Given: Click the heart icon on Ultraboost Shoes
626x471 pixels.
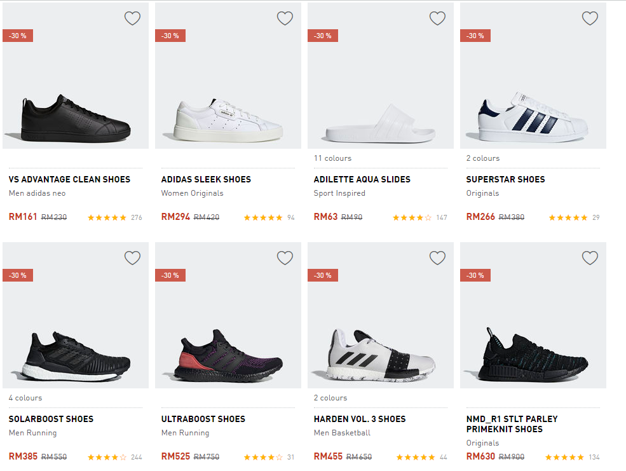Looking at the screenshot, I should [x=285, y=258].
